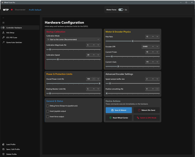Check Invert force output

coord(48,117)
